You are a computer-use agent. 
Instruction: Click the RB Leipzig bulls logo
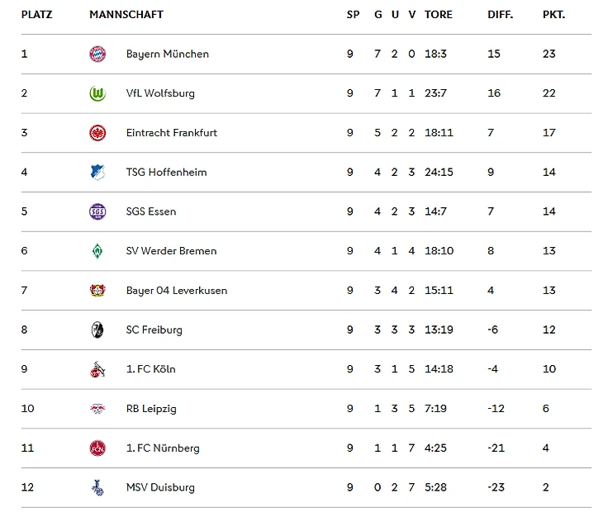[x=97, y=409]
